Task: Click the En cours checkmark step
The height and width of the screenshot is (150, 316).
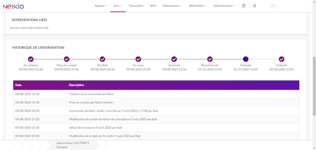Action: (x=138, y=59)
